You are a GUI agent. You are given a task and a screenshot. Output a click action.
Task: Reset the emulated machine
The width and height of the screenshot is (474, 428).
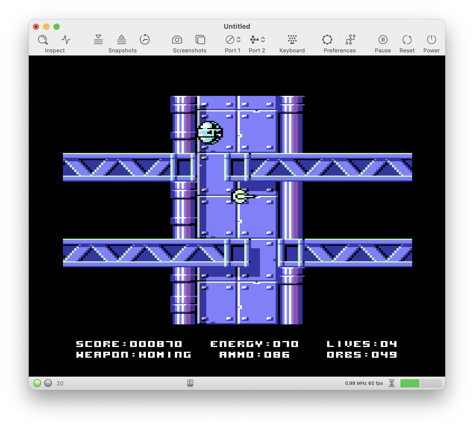point(407,40)
